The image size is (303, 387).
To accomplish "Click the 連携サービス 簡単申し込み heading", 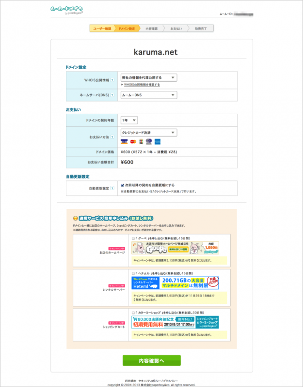I will pos(116,218).
